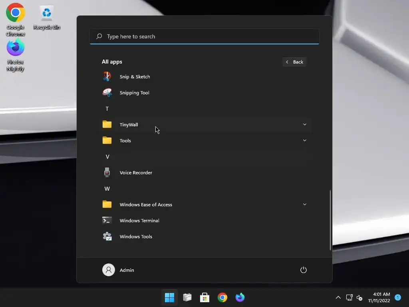Image resolution: width=409 pixels, height=307 pixels.
Task: Launch Snipping Tool scissors icon
Action: click(107, 92)
